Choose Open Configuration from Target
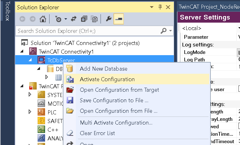Viewport: 240px width, 145px height. (137, 90)
